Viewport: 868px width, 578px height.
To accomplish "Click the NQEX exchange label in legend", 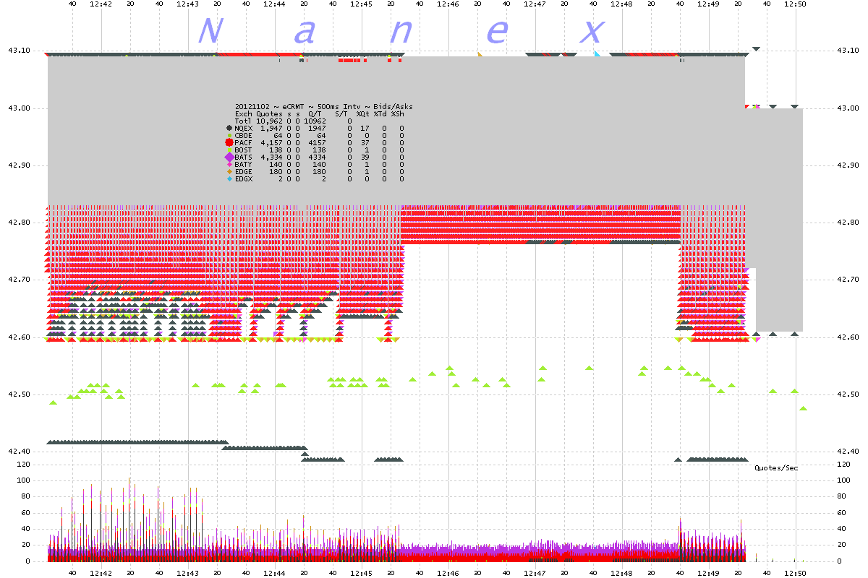I will 243,128.
